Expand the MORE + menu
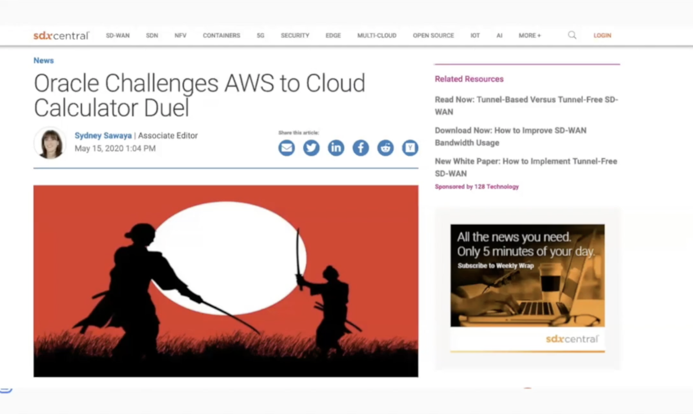 [530, 35]
